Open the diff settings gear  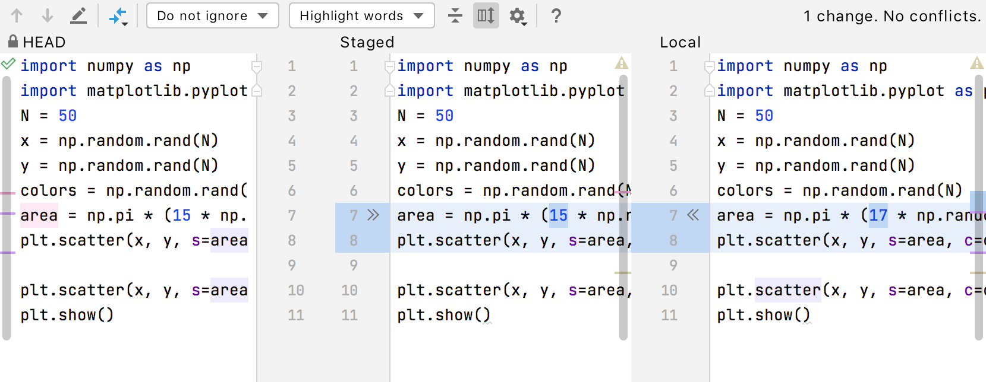click(517, 16)
